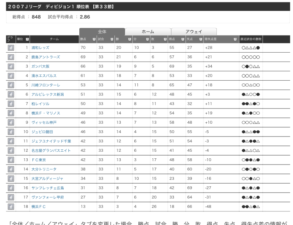Open アルビレックス新潟 team link
The height and width of the screenshot is (225, 293).
click(47, 94)
